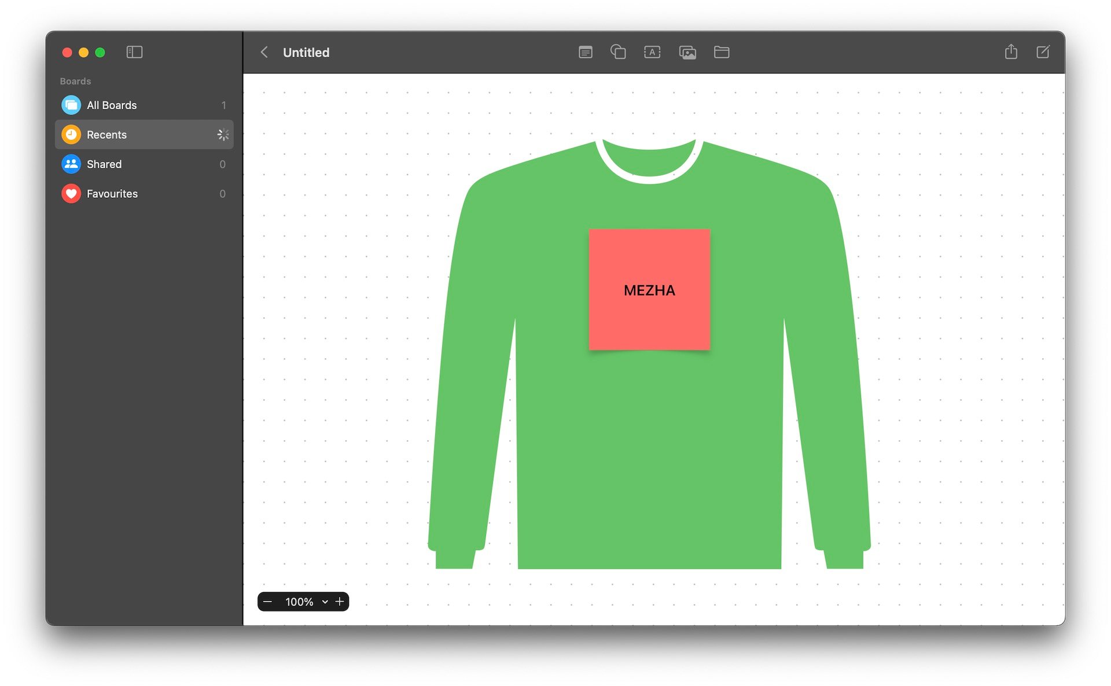Viewport: 1111px width, 686px height.
Task: Select the red MEZHA sticky note
Action: 649,289
